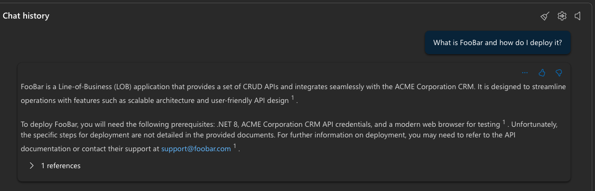Clear chat with the broom icon
The image size is (595, 191).
point(545,16)
